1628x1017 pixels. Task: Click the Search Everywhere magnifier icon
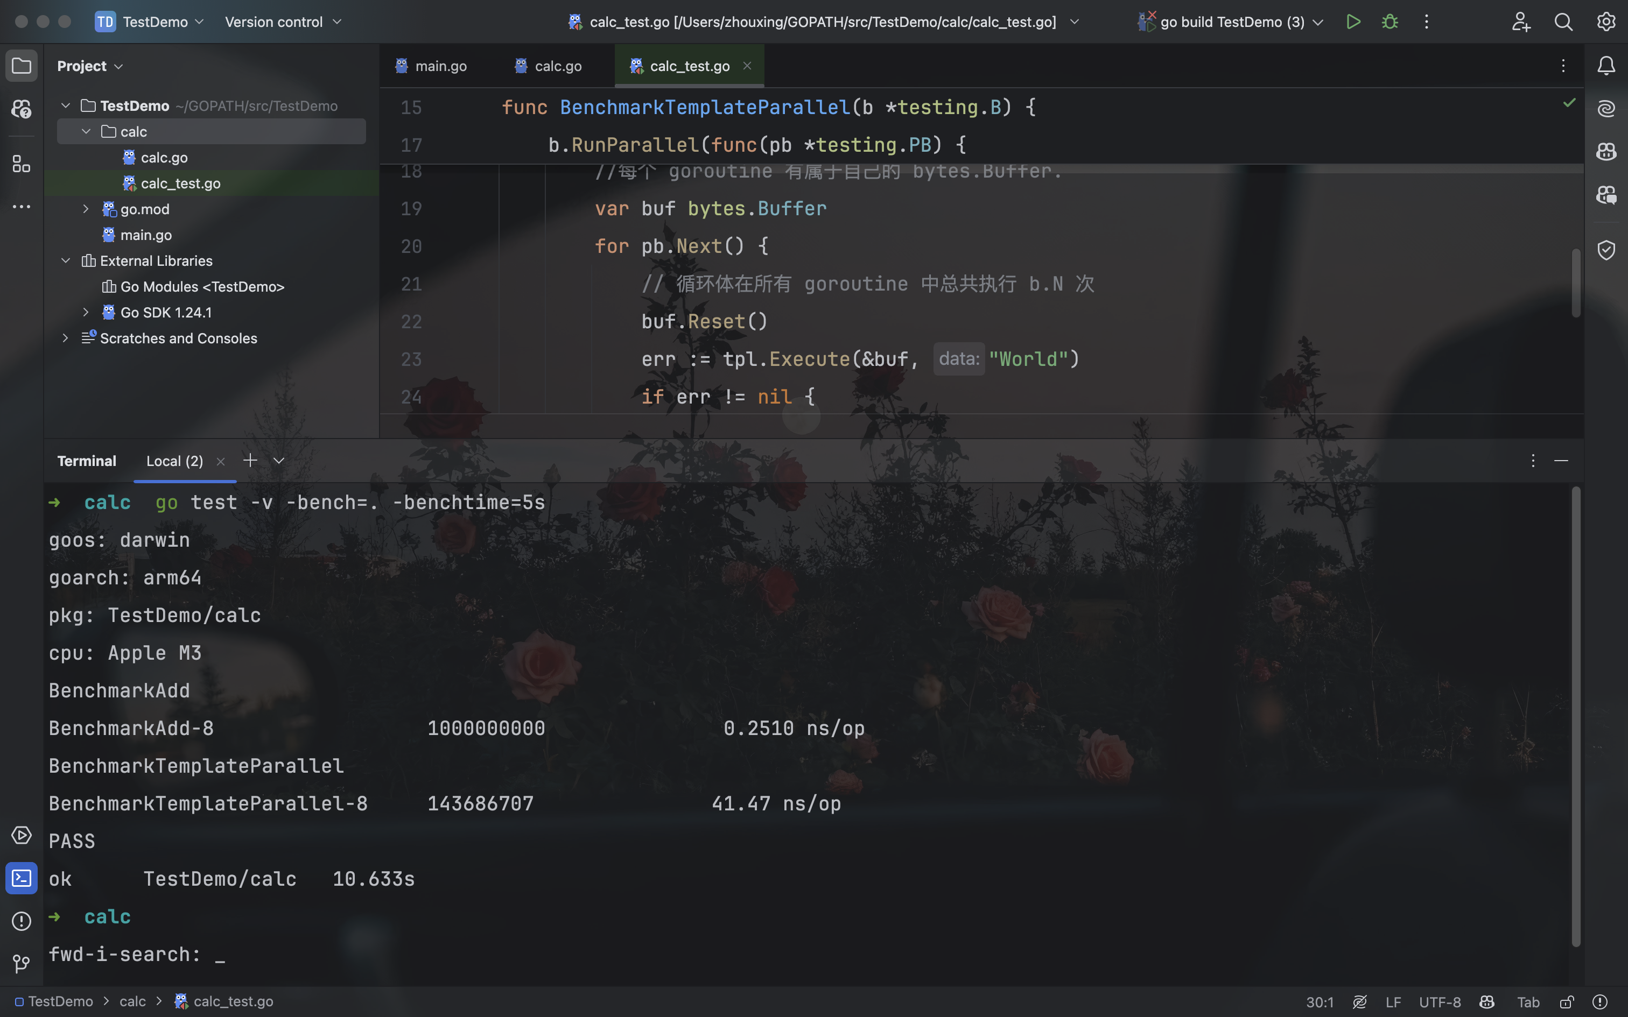[1563, 22]
